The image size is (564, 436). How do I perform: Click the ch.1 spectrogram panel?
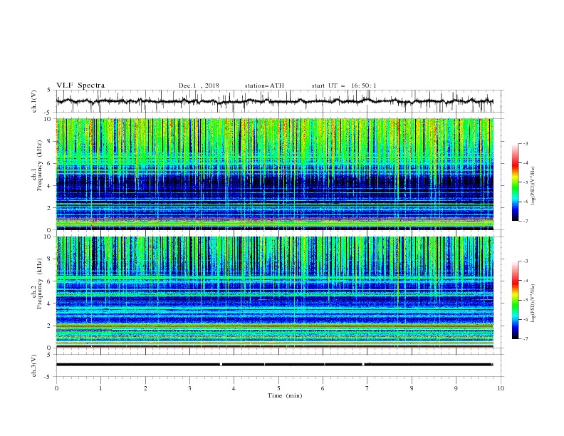tap(274, 174)
